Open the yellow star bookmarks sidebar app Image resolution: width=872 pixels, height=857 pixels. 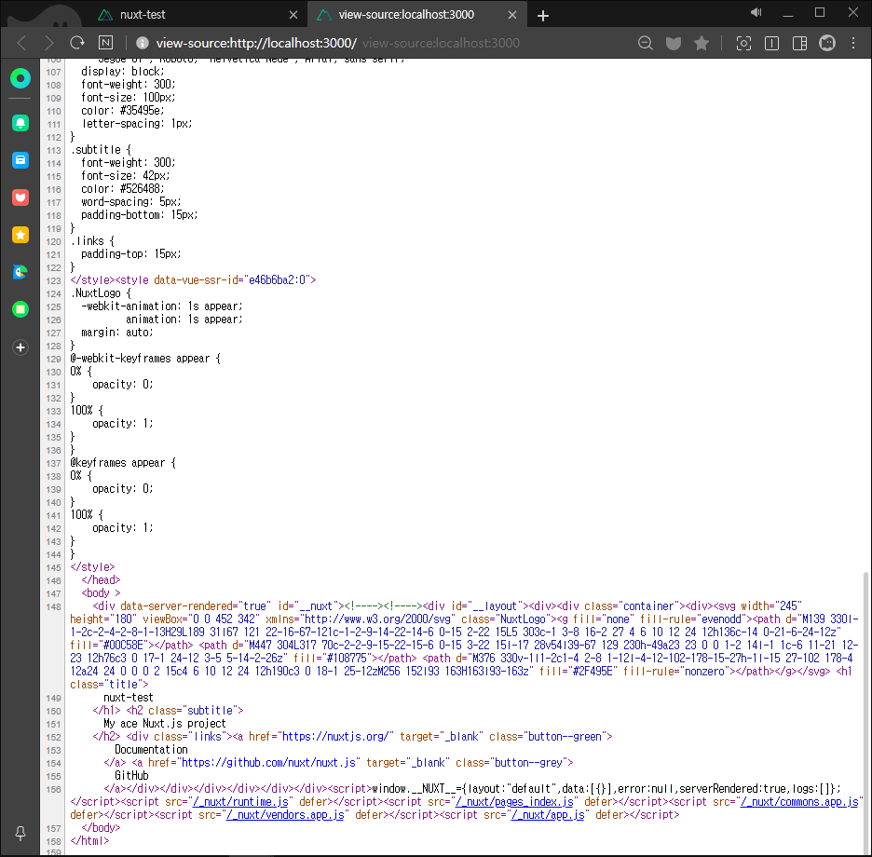(20, 235)
